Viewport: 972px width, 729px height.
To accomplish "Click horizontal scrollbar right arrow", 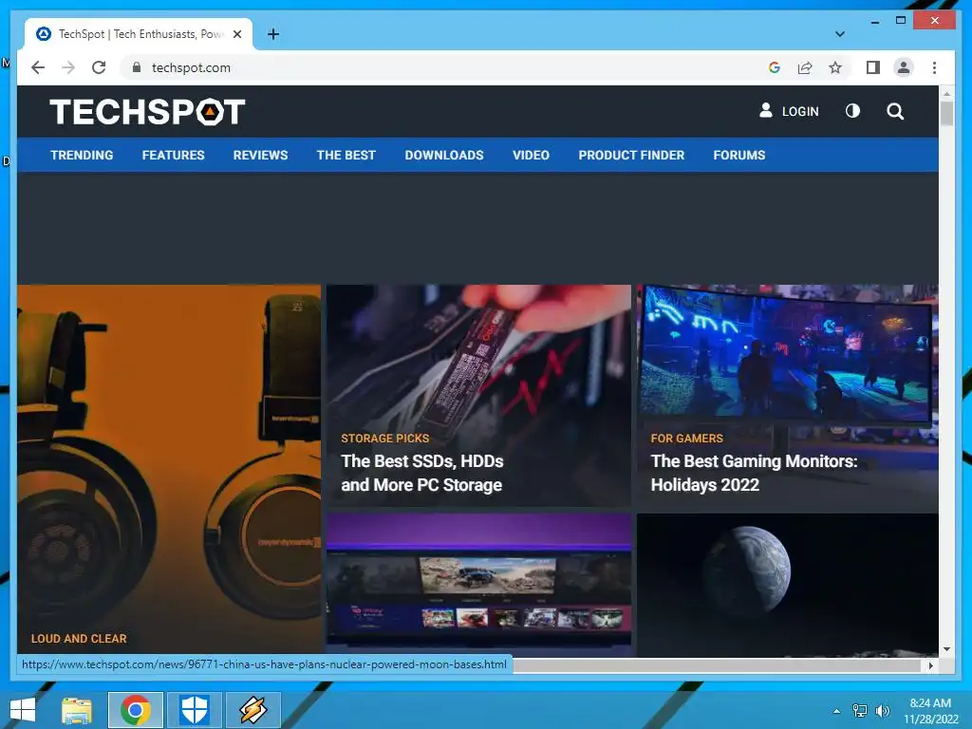I will click(930, 665).
